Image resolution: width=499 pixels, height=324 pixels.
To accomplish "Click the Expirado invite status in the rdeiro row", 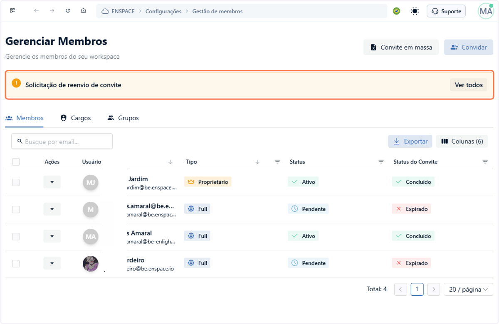I will click(411, 263).
